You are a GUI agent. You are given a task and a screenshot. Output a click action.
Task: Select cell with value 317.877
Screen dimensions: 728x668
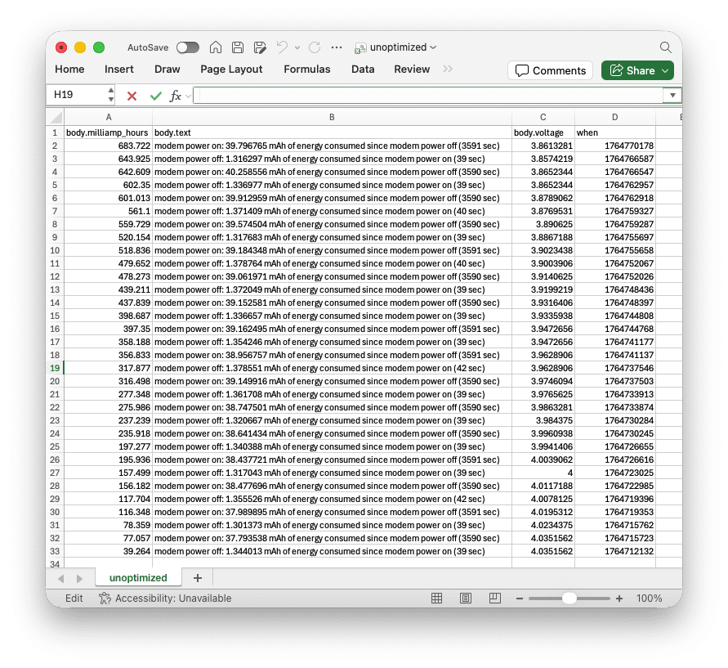[108, 368]
